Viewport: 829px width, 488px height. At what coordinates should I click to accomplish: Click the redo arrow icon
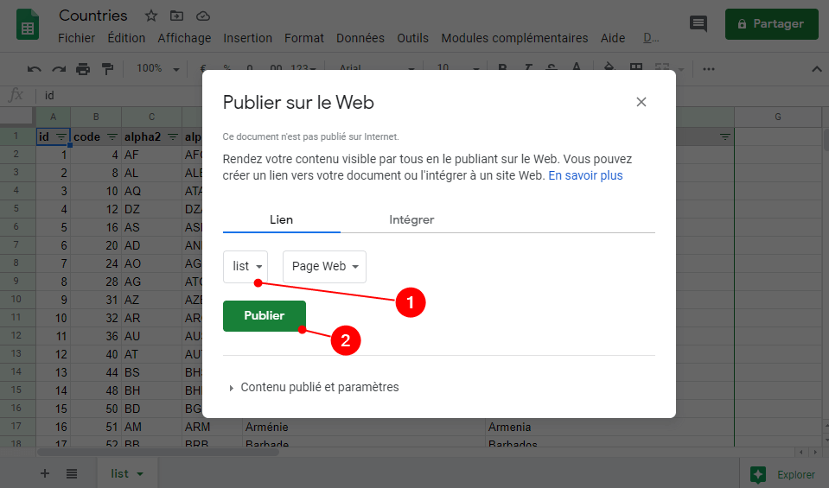[59, 69]
